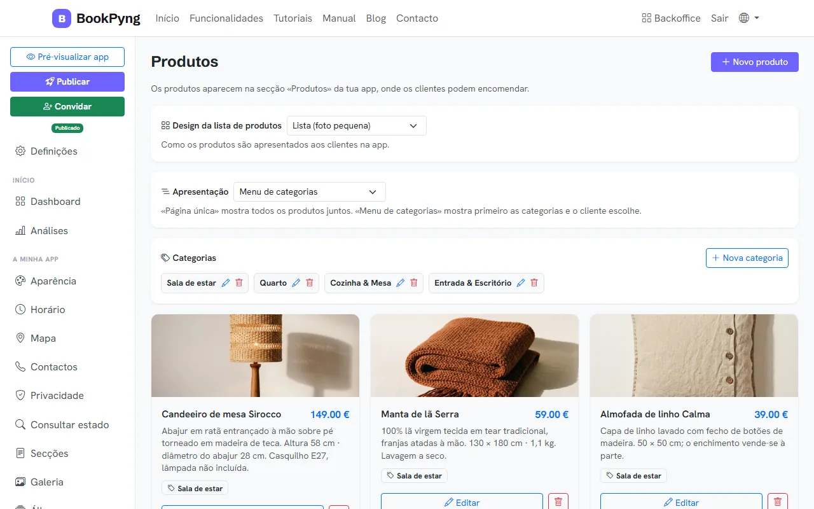The width and height of the screenshot is (814, 509).
Task: Click the Secções document icon
Action: coord(20,453)
